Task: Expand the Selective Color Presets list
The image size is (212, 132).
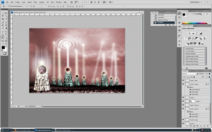Action: pos(184,64)
